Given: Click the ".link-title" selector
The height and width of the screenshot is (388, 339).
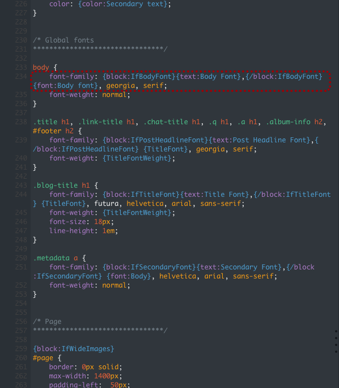Looking at the screenshot, I should coord(100,122).
